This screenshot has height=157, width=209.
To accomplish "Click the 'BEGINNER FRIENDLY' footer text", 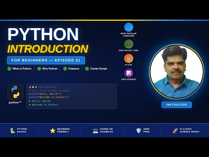I will 63,131.
